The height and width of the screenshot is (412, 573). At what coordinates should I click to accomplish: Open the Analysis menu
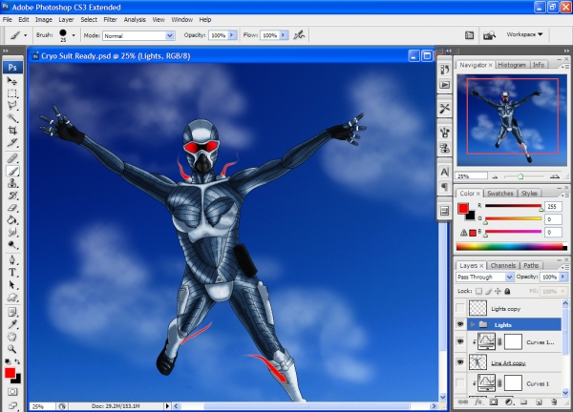(x=135, y=20)
